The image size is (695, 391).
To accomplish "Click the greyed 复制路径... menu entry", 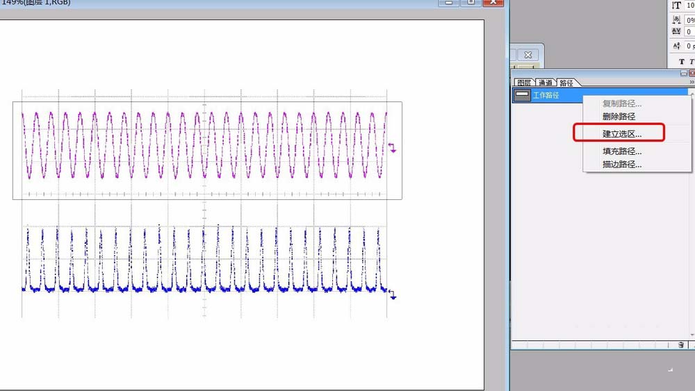I will (622, 103).
